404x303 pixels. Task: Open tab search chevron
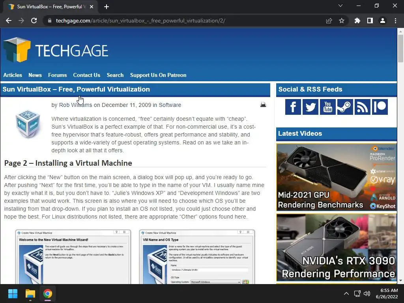click(340, 6)
